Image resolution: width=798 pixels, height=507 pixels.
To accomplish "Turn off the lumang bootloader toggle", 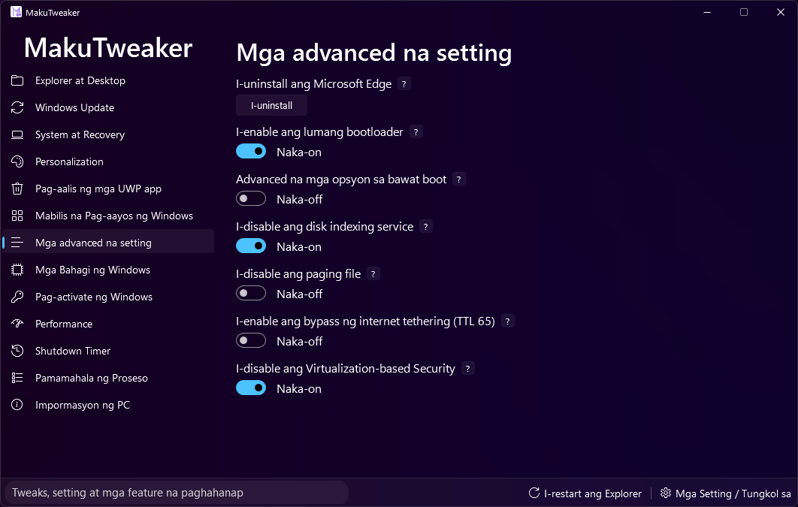I will point(251,152).
